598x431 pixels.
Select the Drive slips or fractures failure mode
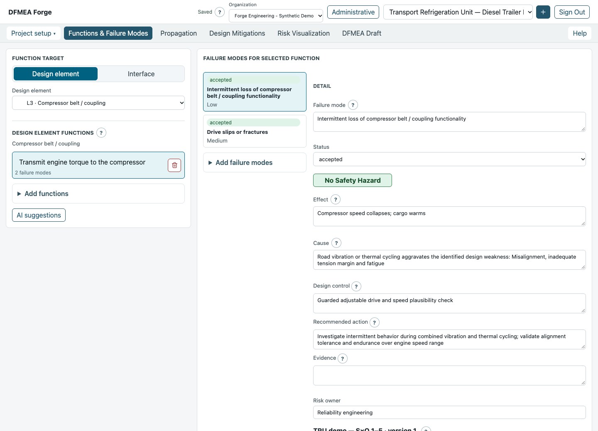click(x=255, y=131)
